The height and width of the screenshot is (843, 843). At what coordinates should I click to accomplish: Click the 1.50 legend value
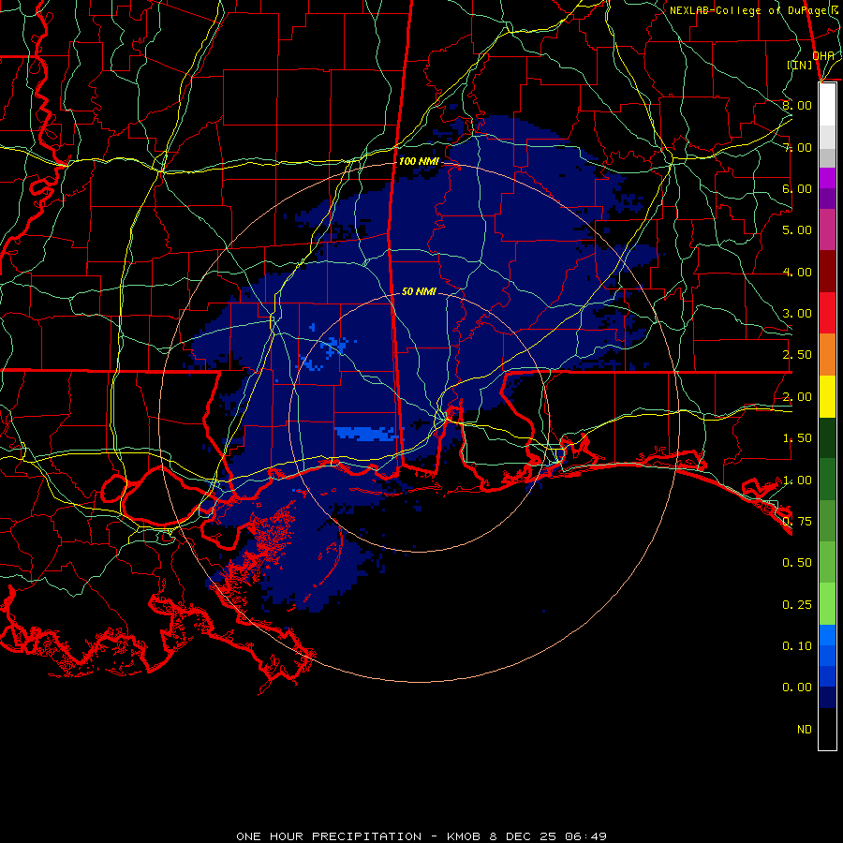point(797,438)
